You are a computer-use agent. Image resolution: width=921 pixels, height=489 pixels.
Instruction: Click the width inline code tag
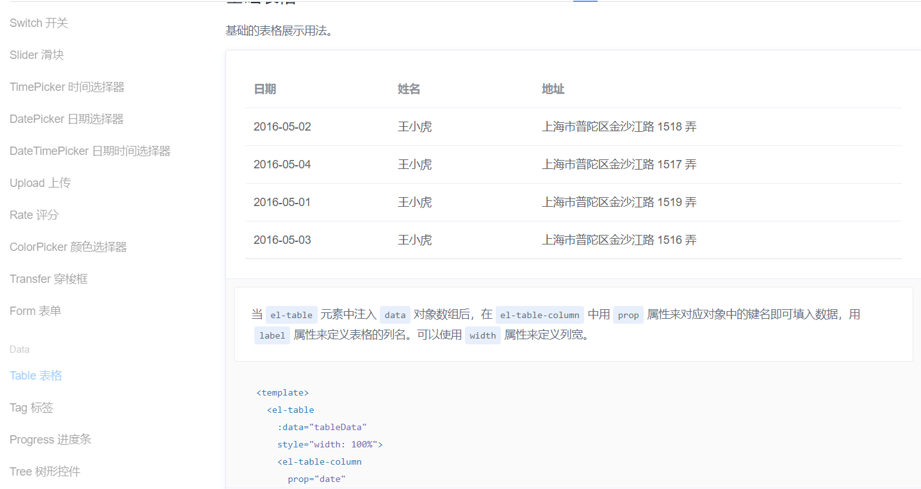[x=483, y=335]
